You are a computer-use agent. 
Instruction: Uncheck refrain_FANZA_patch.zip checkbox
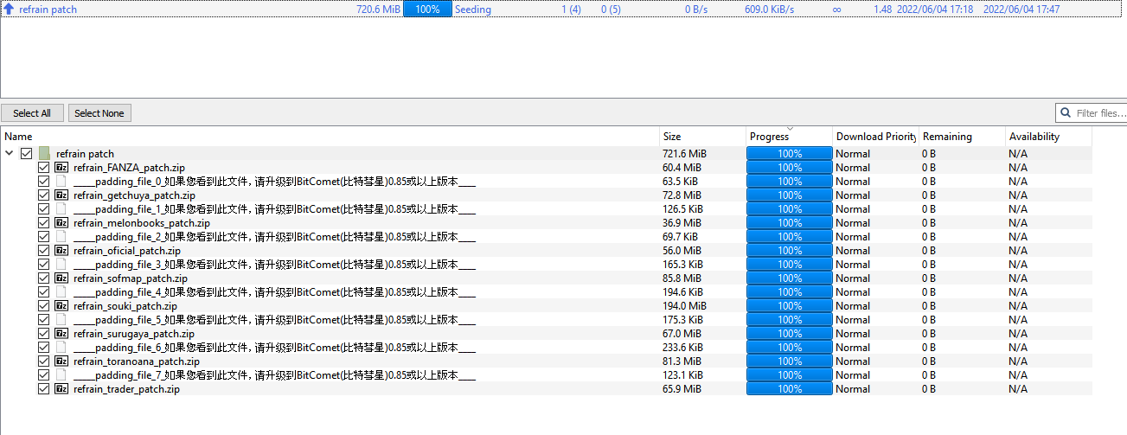coord(44,168)
